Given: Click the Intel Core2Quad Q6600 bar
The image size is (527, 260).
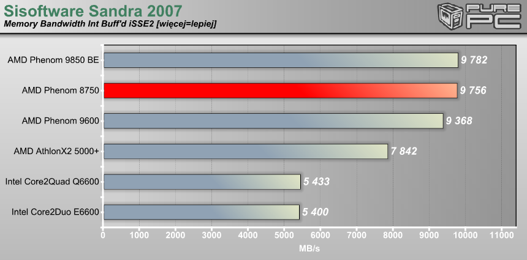Looking at the screenshot, I should tap(202, 182).
